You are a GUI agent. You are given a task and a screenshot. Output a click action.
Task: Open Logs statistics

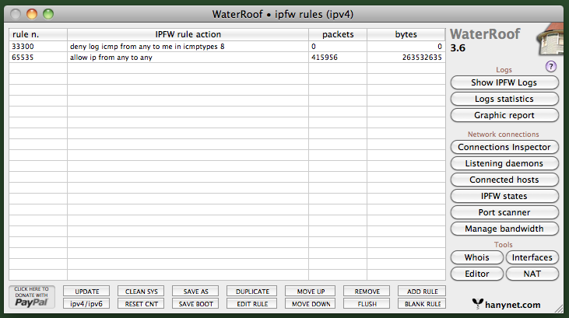coord(504,99)
